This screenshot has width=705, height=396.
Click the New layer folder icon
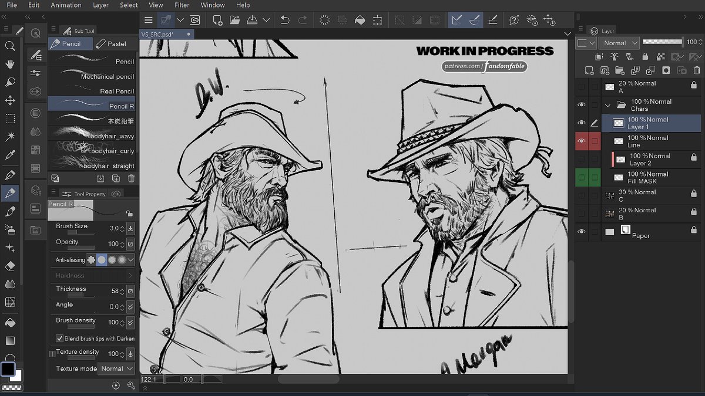[620, 70]
